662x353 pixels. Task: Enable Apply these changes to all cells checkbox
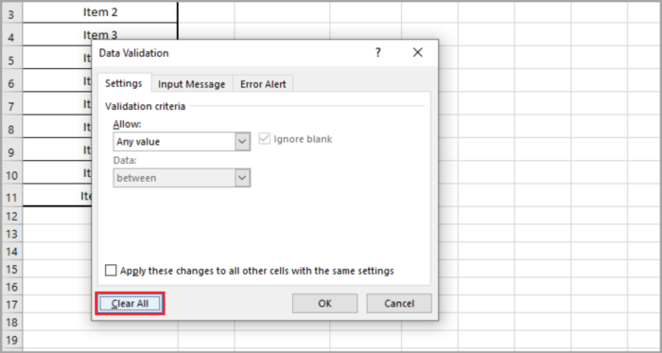click(x=111, y=271)
